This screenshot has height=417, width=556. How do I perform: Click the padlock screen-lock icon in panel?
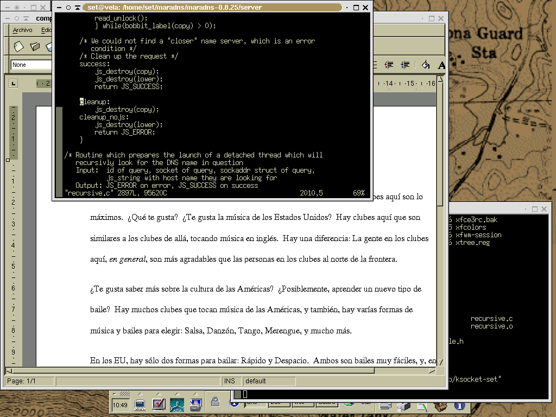(x=215, y=402)
